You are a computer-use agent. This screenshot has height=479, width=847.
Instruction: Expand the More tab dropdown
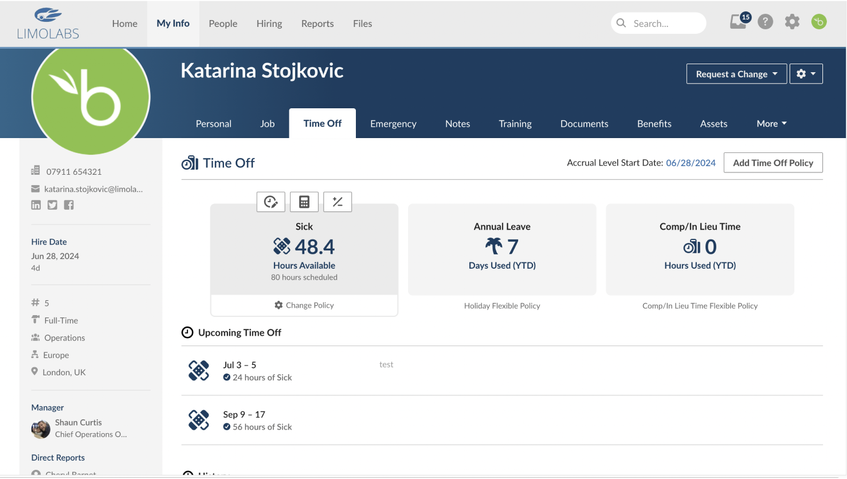click(771, 124)
